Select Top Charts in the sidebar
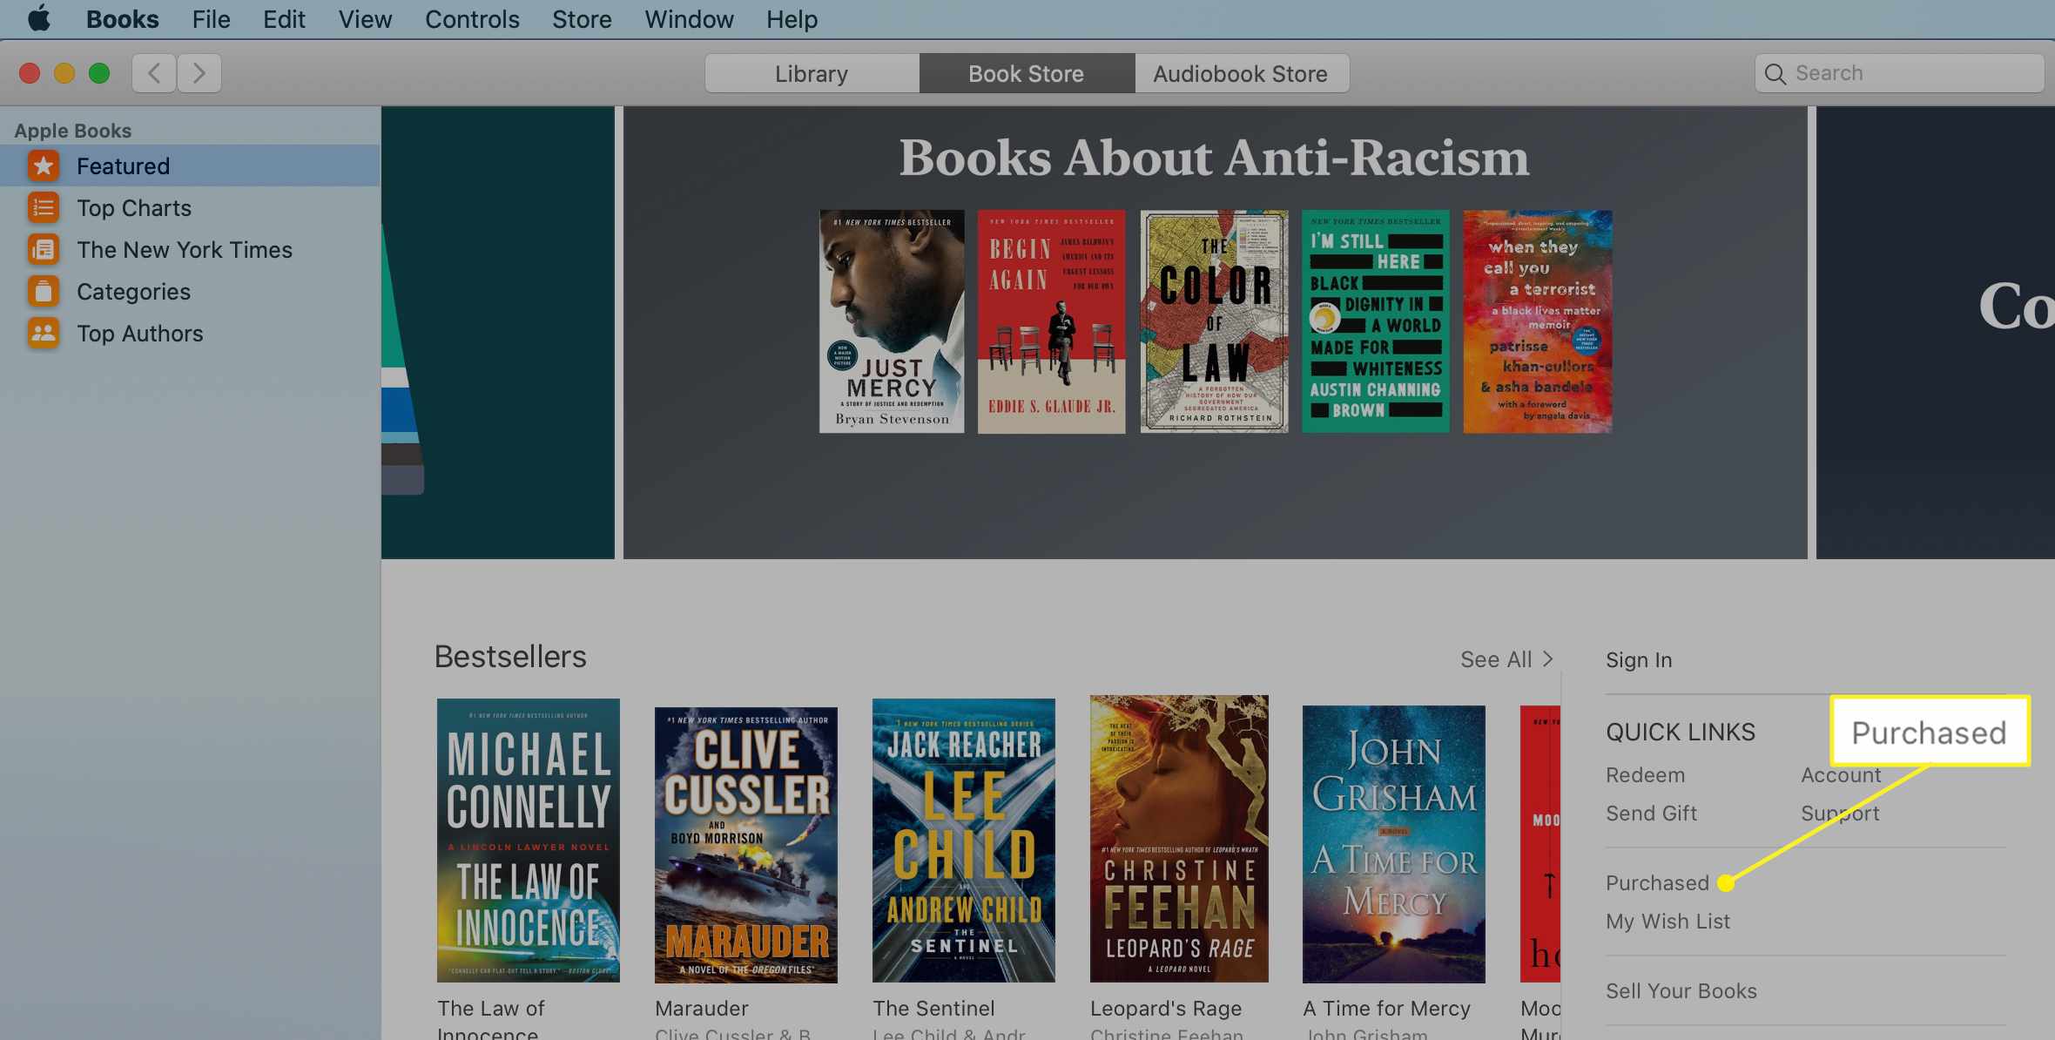The height and width of the screenshot is (1040, 2055). tap(190, 207)
